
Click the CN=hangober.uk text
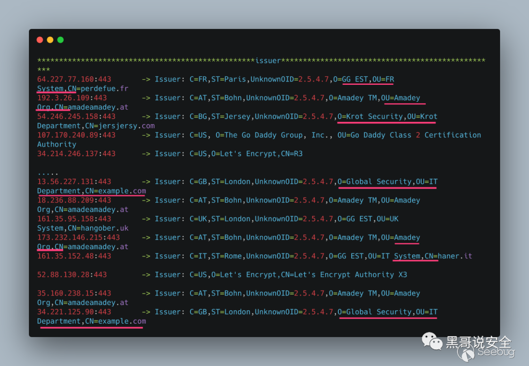98,228
